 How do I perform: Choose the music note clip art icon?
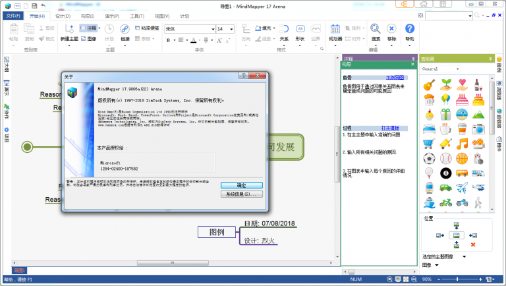pyautogui.click(x=461, y=143)
